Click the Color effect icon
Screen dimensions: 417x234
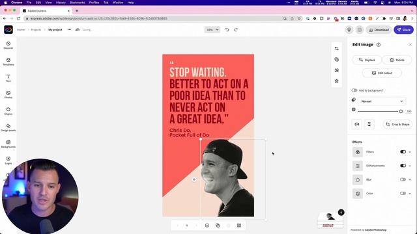[x=358, y=194]
